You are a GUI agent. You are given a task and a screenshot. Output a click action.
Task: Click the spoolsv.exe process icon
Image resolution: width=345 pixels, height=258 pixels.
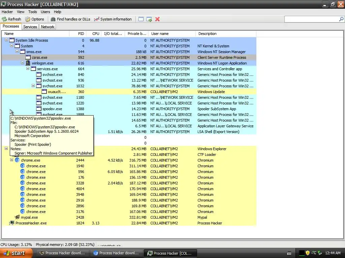[x=39, y=109]
